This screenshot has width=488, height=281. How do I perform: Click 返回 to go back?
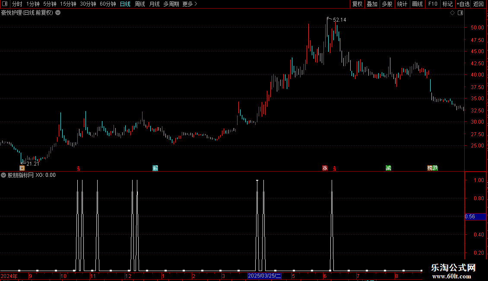478,4
